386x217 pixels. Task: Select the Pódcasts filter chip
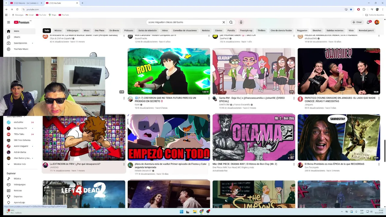click(x=129, y=30)
